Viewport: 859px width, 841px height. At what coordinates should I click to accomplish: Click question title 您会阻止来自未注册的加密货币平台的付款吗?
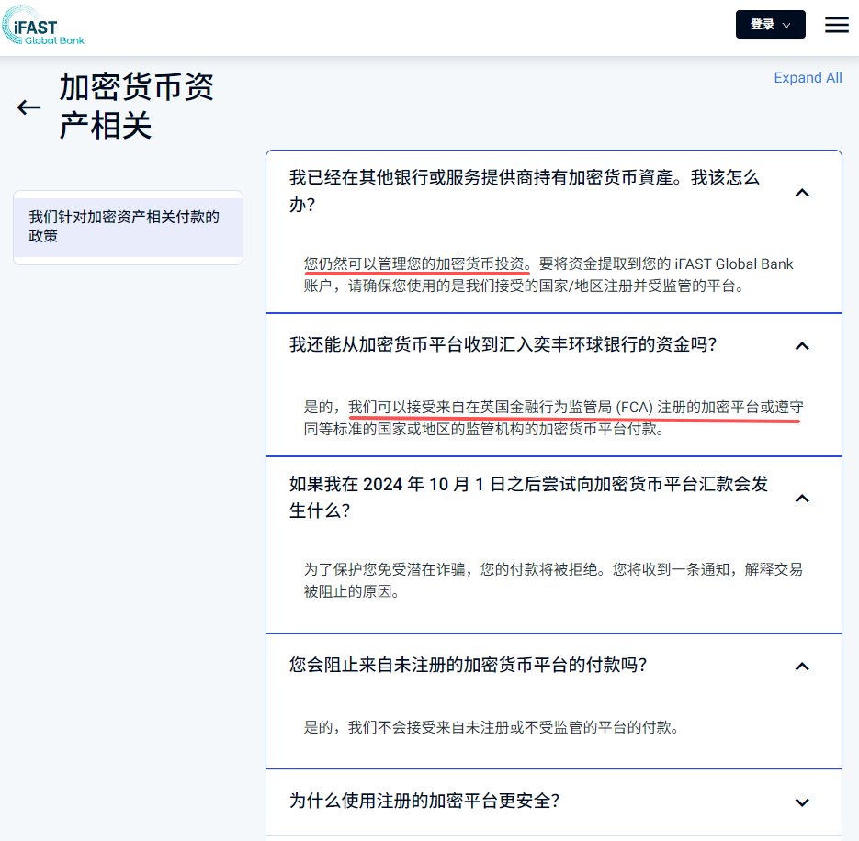coord(468,665)
